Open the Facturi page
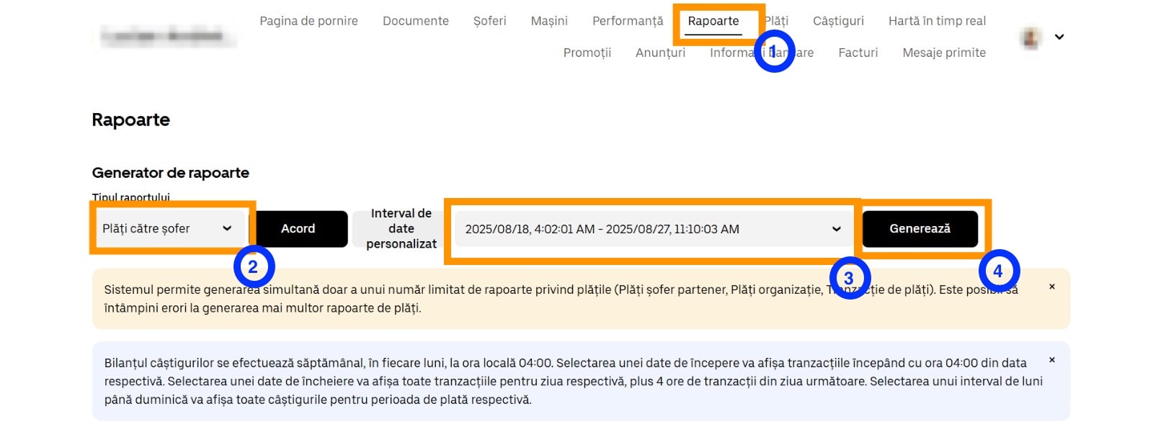The height and width of the screenshot is (427, 1153). coord(858,53)
